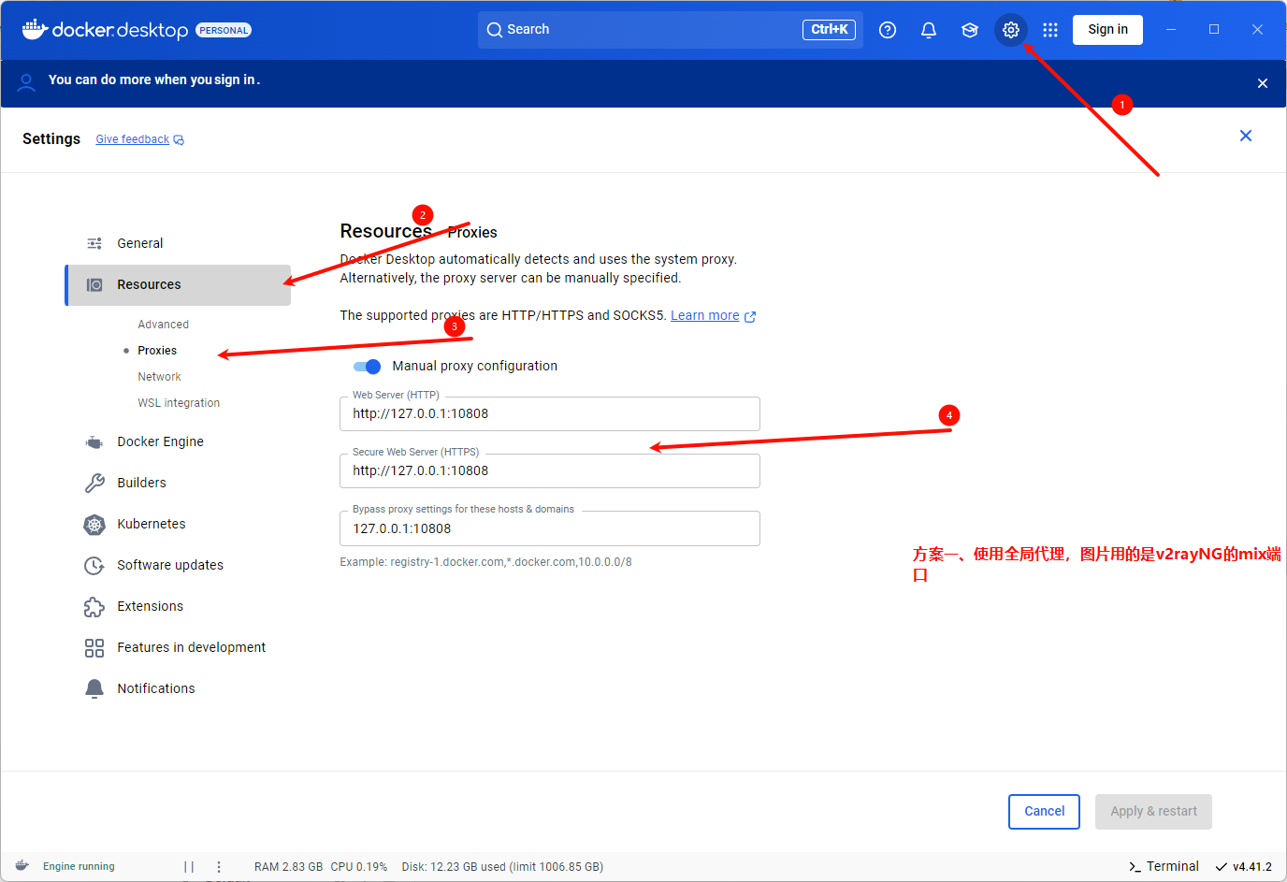Click Apply & restart button

click(x=1153, y=812)
